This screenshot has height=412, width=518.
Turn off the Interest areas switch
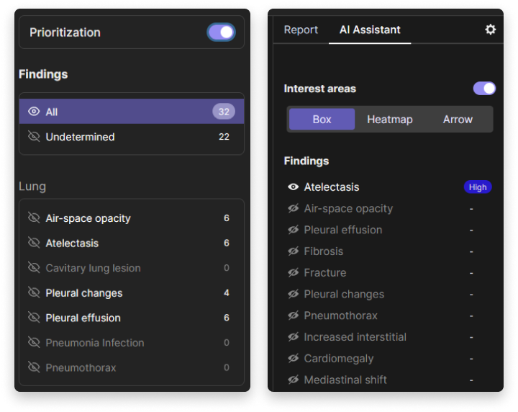coord(484,89)
